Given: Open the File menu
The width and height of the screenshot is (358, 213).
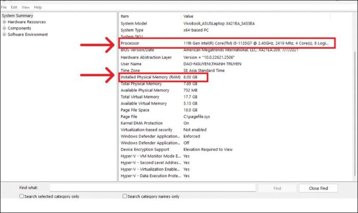Looking at the screenshot, I should pyautogui.click(x=4, y=7).
